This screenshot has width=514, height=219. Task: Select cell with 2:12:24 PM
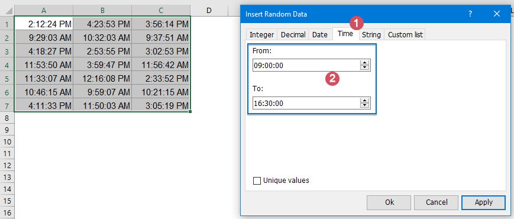click(x=44, y=24)
